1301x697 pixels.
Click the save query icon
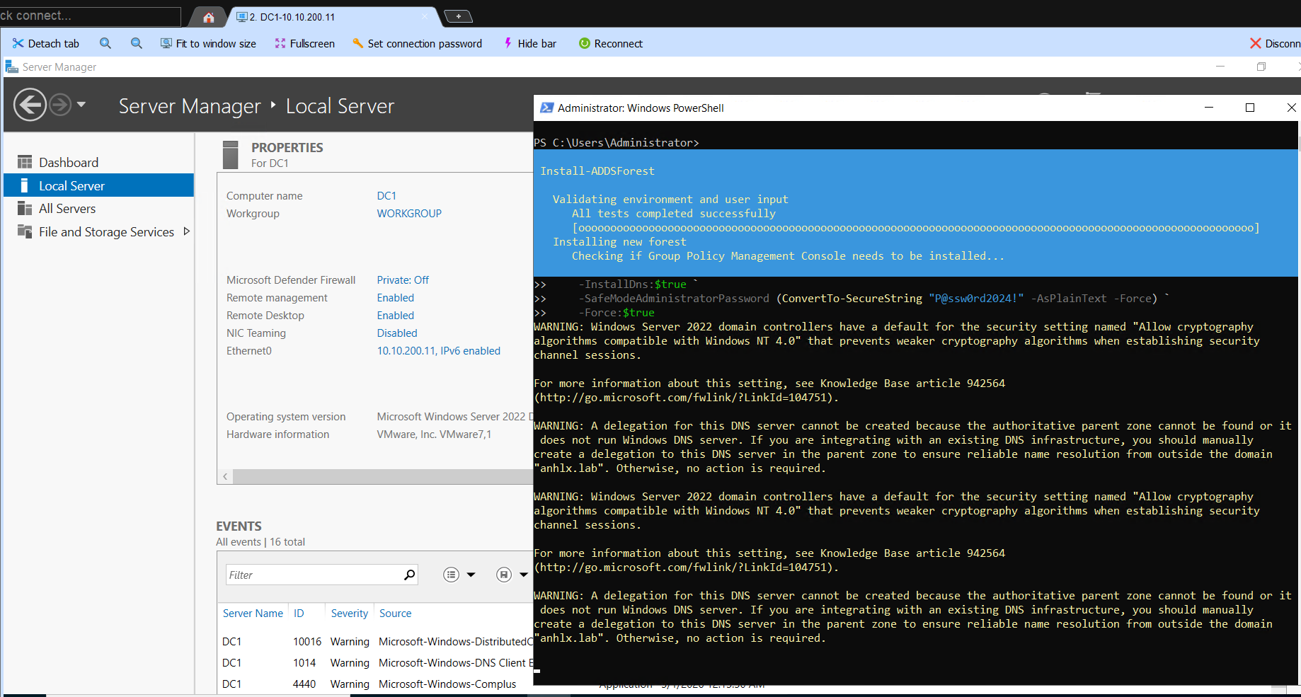pos(503,575)
